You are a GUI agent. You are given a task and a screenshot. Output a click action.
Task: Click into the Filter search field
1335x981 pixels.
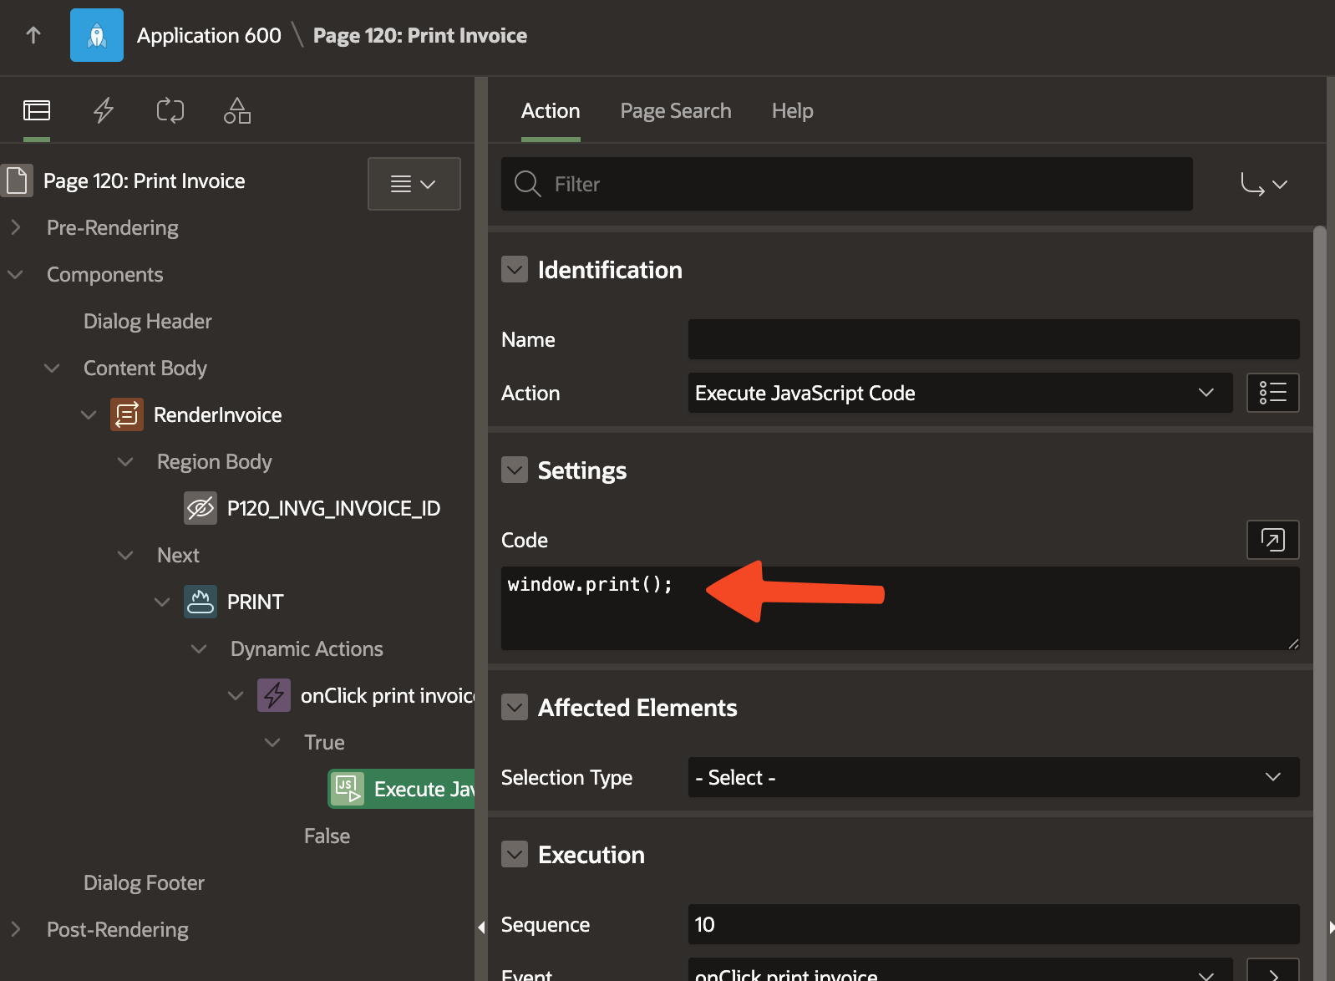847,184
